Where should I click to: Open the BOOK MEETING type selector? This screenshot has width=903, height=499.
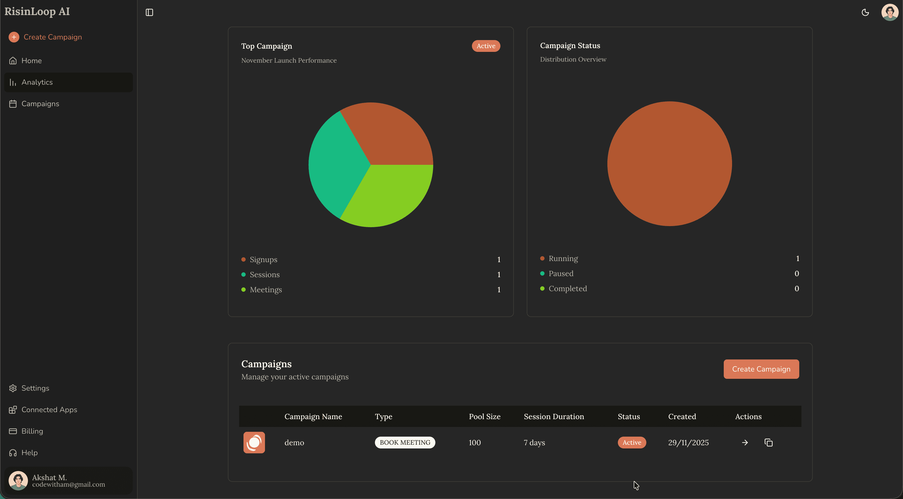coord(405,442)
